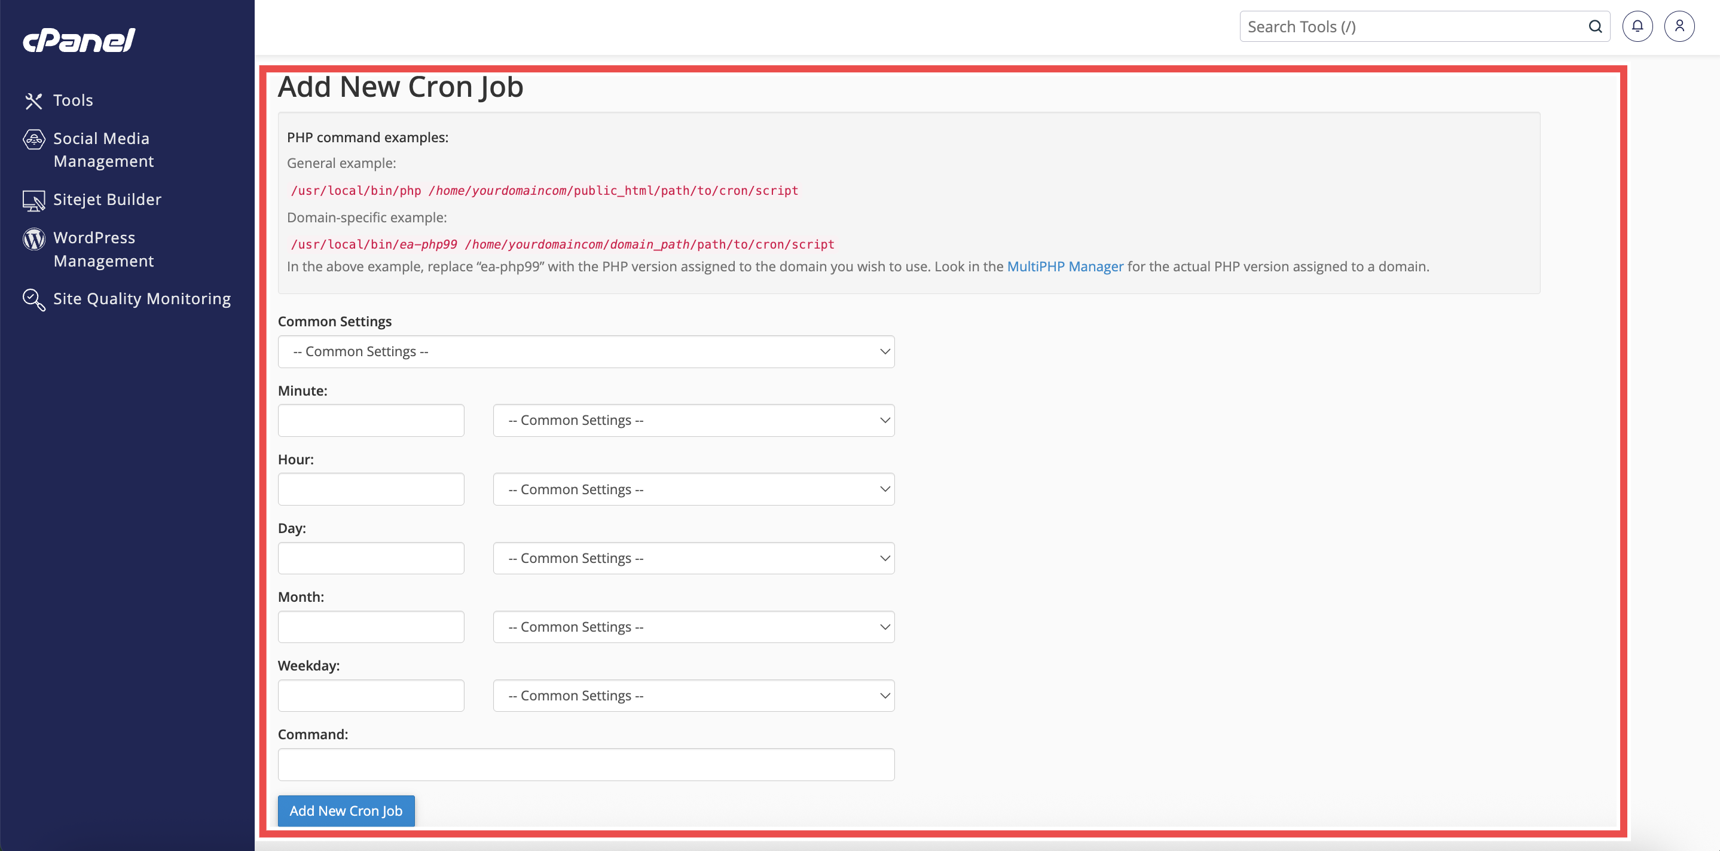This screenshot has width=1720, height=851.
Task: Click the Social Media Management icon
Action: coord(33,139)
